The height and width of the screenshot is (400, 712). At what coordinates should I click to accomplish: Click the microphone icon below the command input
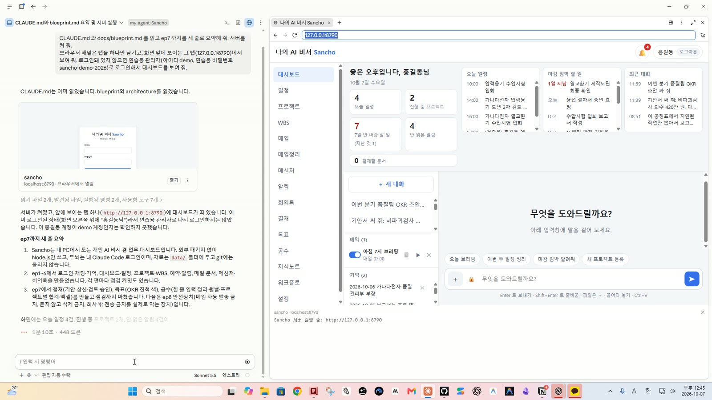click(x=29, y=375)
